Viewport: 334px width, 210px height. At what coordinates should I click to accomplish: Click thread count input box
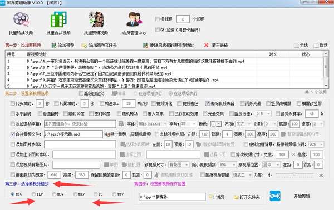coord(183,19)
